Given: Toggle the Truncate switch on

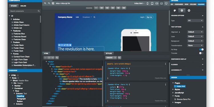Looking at the screenshot, I should click(201, 53).
